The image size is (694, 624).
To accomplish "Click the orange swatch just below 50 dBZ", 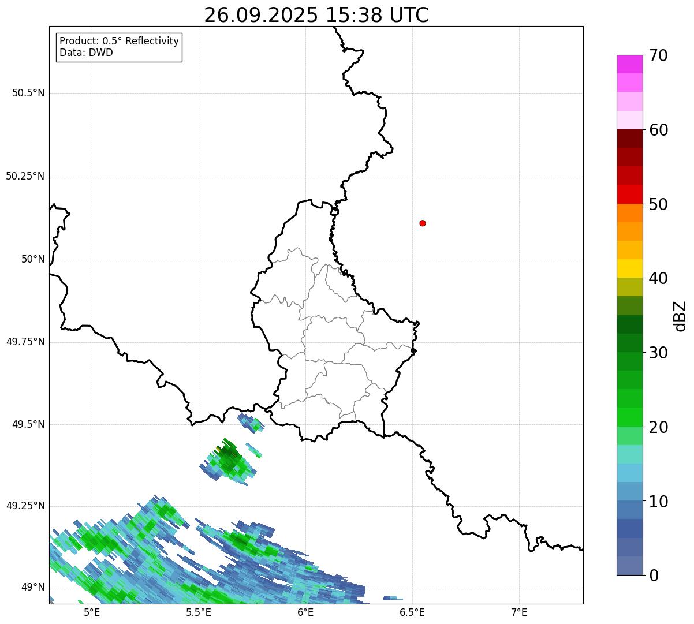I will tap(629, 213).
